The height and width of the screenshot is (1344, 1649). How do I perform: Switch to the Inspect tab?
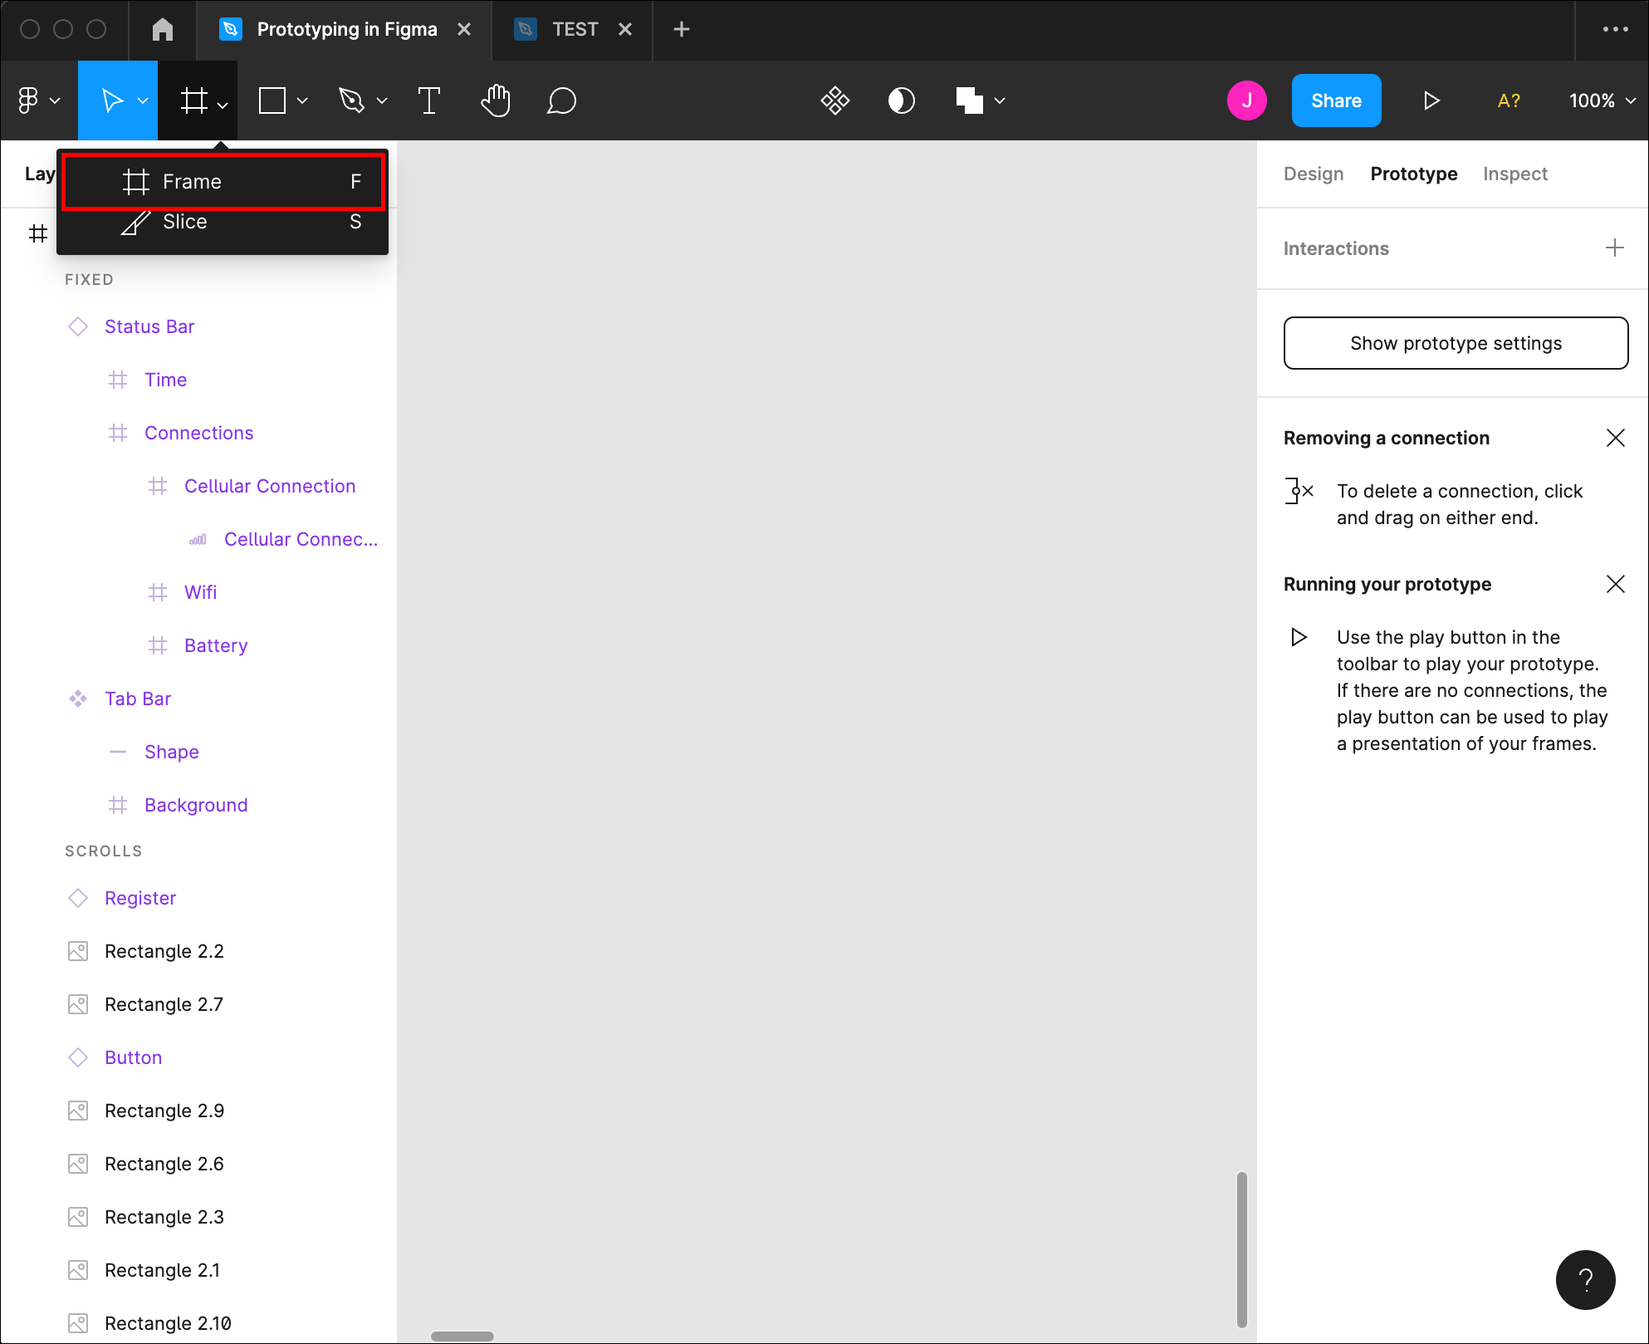1514,174
